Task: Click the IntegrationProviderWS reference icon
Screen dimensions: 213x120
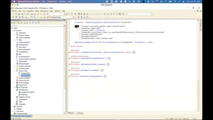Action: click(19, 92)
